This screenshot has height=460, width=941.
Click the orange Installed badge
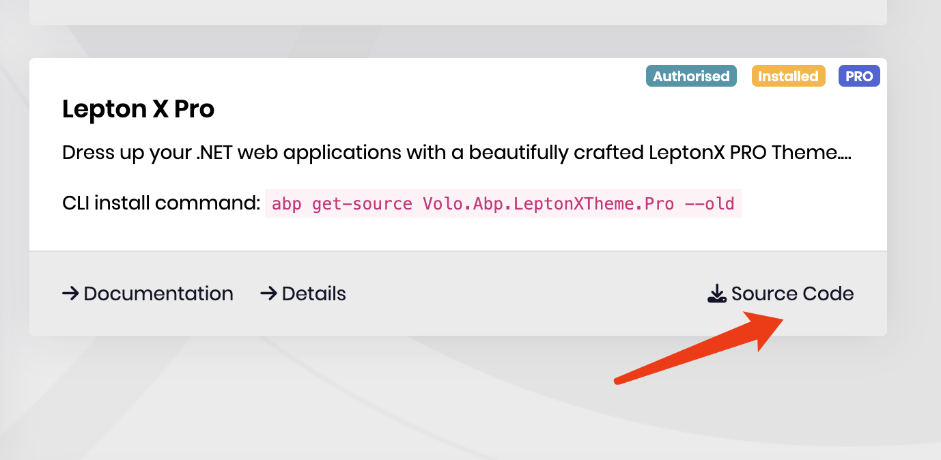pyautogui.click(x=788, y=76)
